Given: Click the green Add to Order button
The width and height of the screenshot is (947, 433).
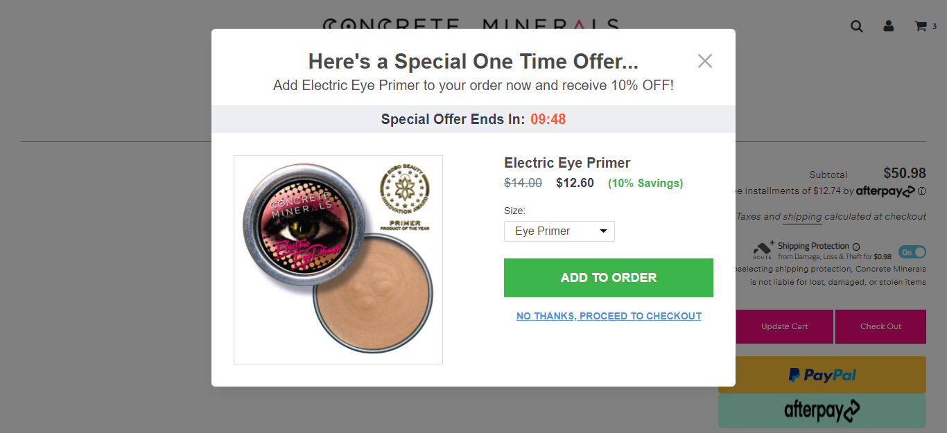Looking at the screenshot, I should 608,278.
